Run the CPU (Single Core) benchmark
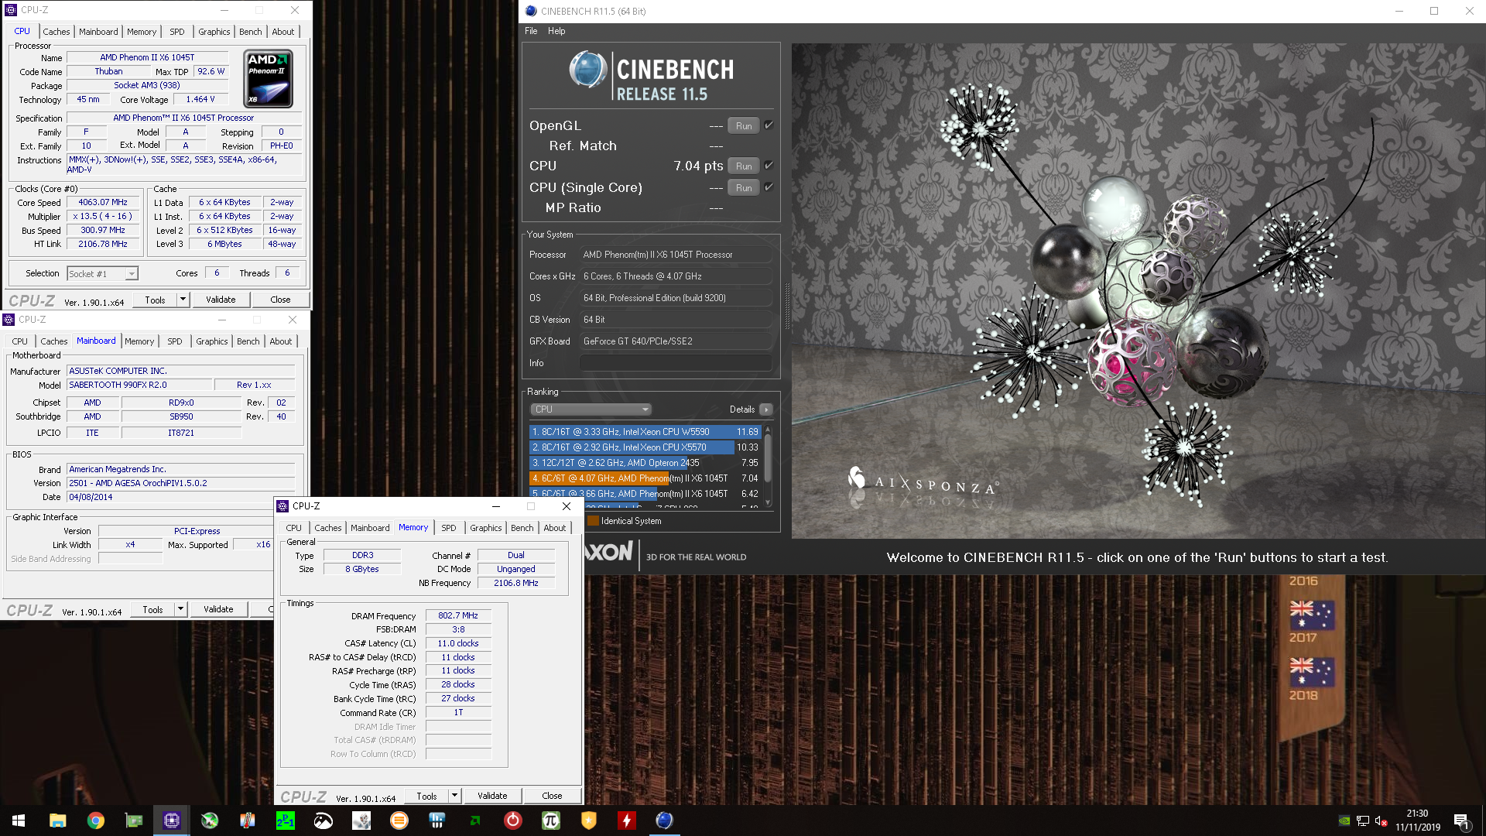The width and height of the screenshot is (1486, 836). pos(744,188)
